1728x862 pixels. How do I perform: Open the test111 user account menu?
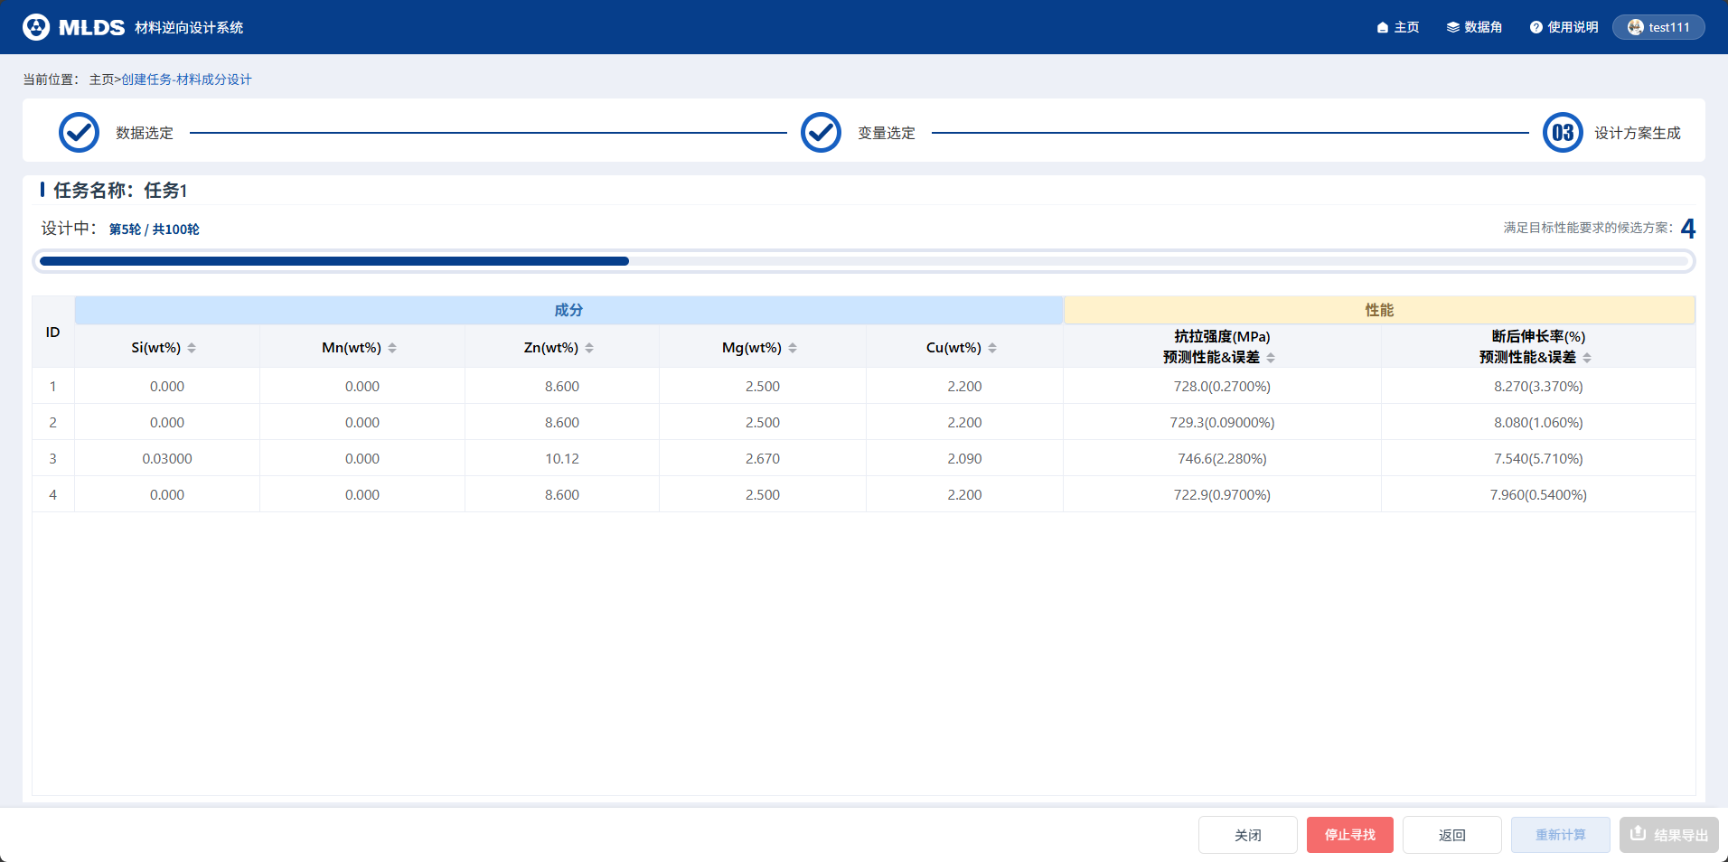[x=1658, y=27]
